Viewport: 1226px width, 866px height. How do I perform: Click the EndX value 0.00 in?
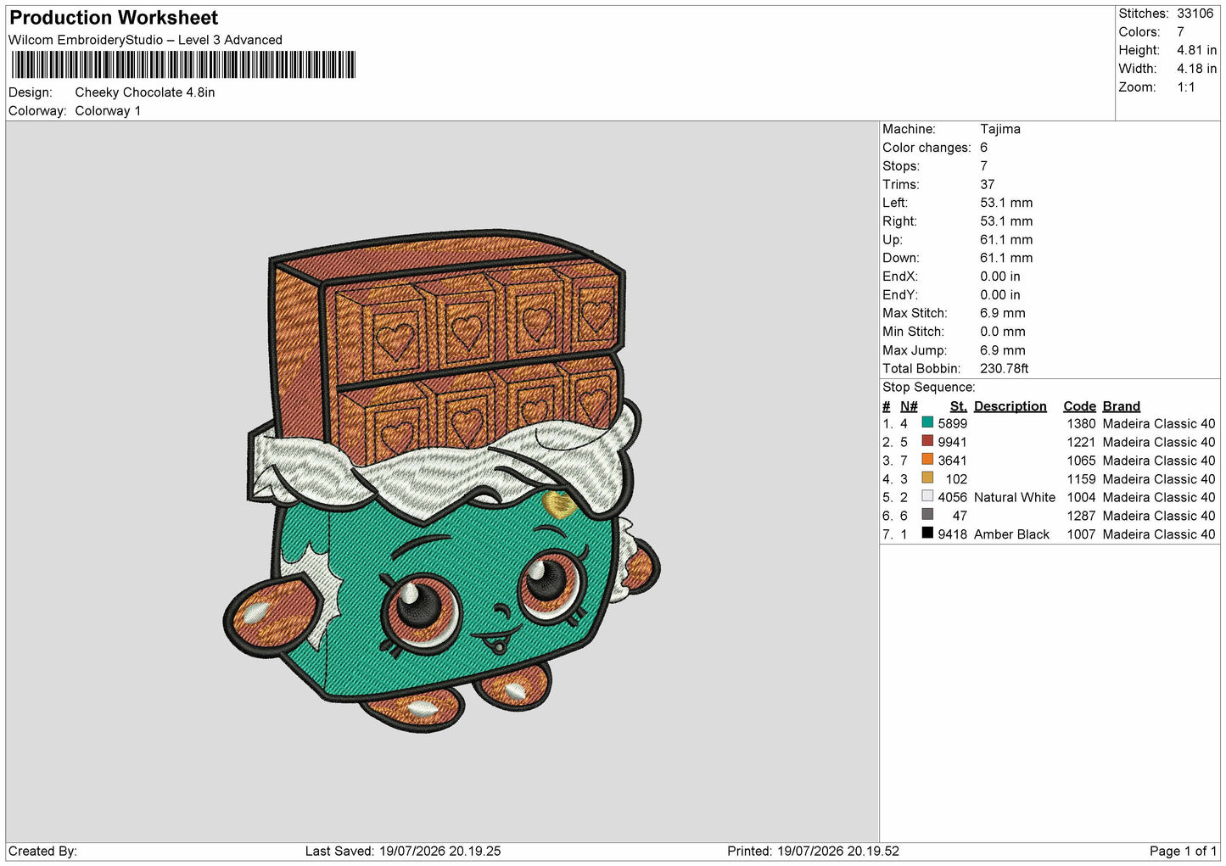tap(1000, 277)
